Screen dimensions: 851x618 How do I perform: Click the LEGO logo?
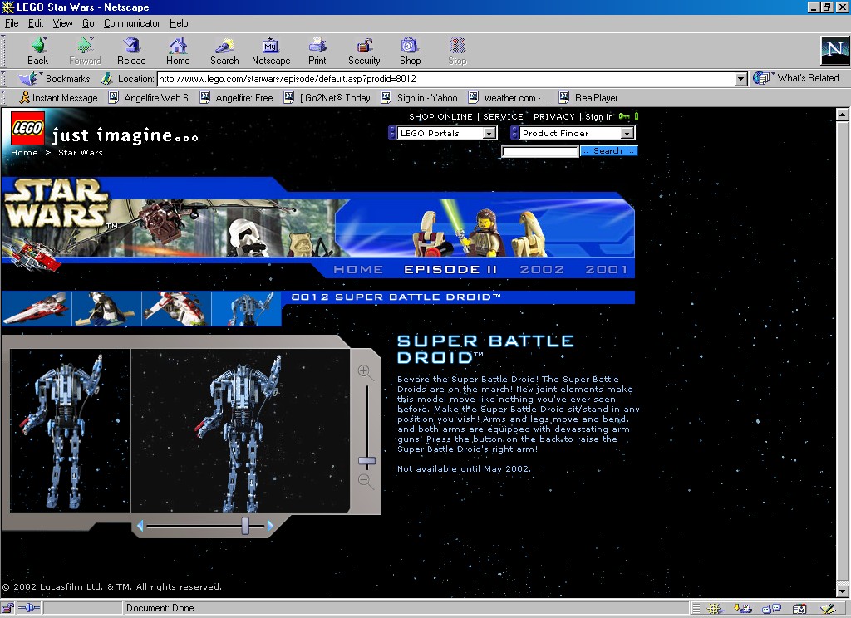pyautogui.click(x=27, y=128)
